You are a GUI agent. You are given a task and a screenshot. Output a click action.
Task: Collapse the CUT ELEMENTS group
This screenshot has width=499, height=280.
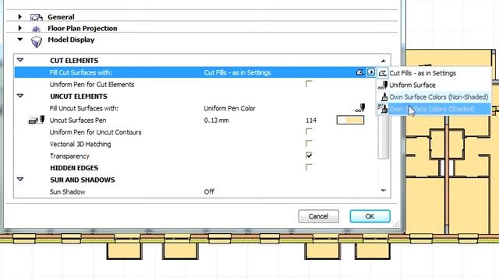(20, 60)
